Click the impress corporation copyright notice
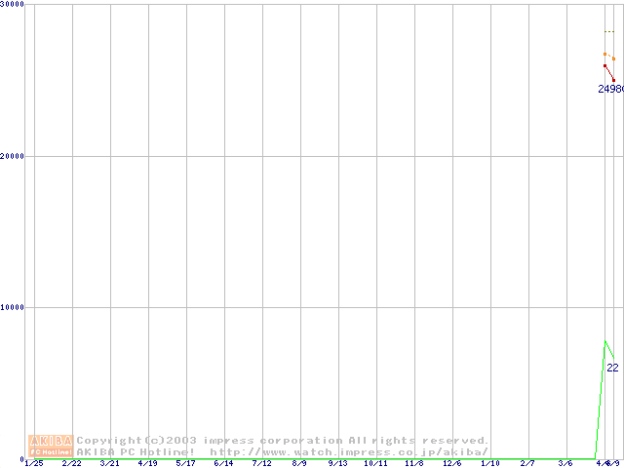Screen dimensions: 624x468 283,441
